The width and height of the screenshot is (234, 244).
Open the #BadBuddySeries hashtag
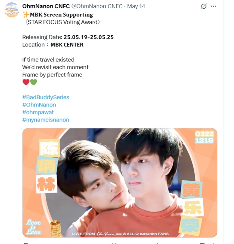click(46, 97)
